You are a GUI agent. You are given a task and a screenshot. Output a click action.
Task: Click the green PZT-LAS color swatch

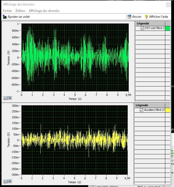pyautogui.click(x=168, y=28)
